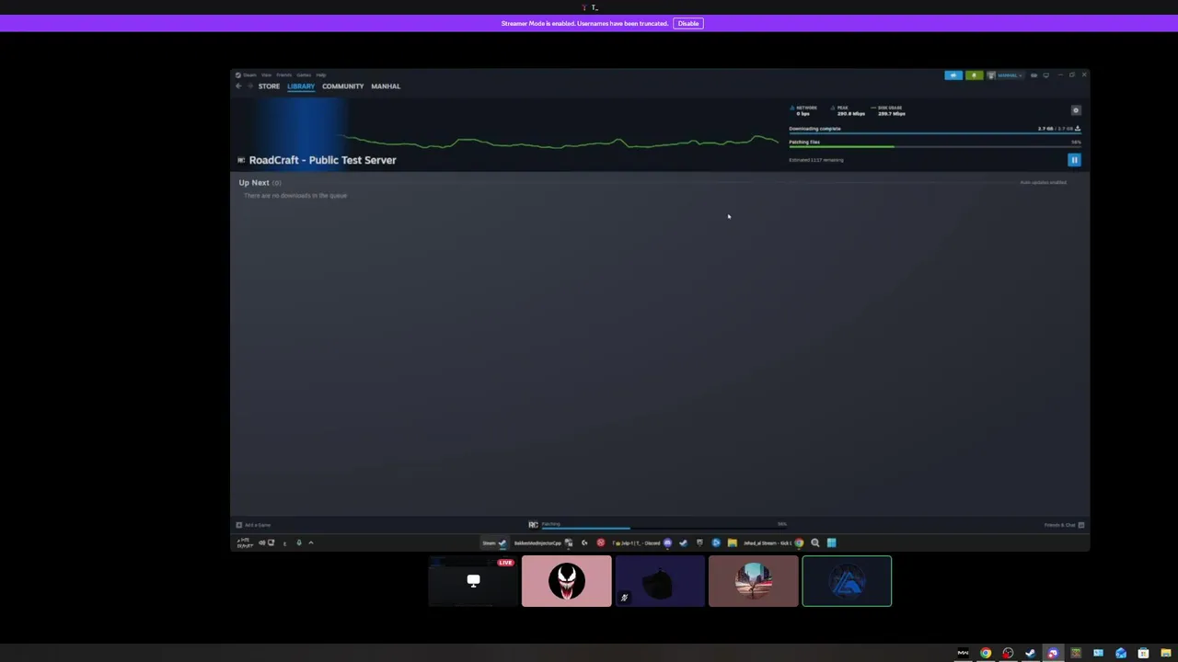
Task: Expand the MANHAL account dropdown
Action: point(1005,75)
